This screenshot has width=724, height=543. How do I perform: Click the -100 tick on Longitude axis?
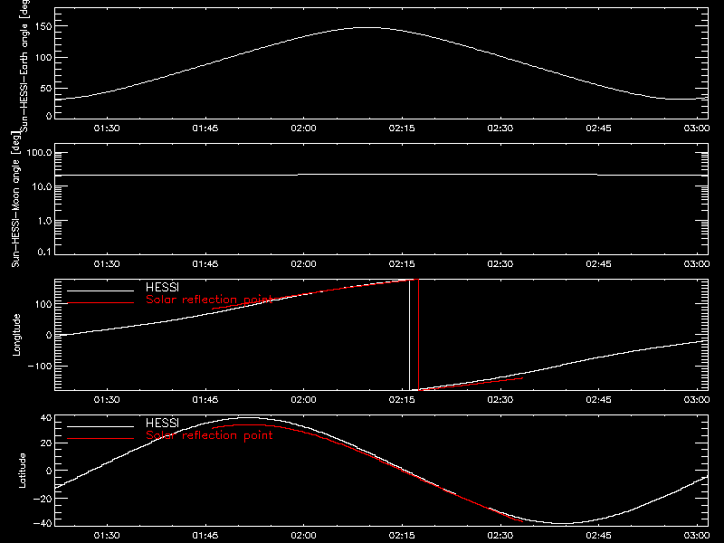(x=40, y=367)
